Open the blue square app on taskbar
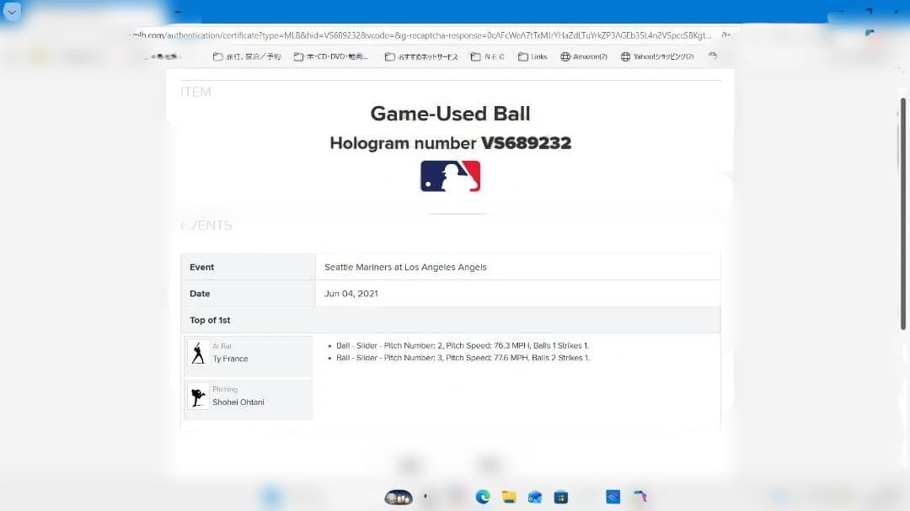 click(613, 497)
